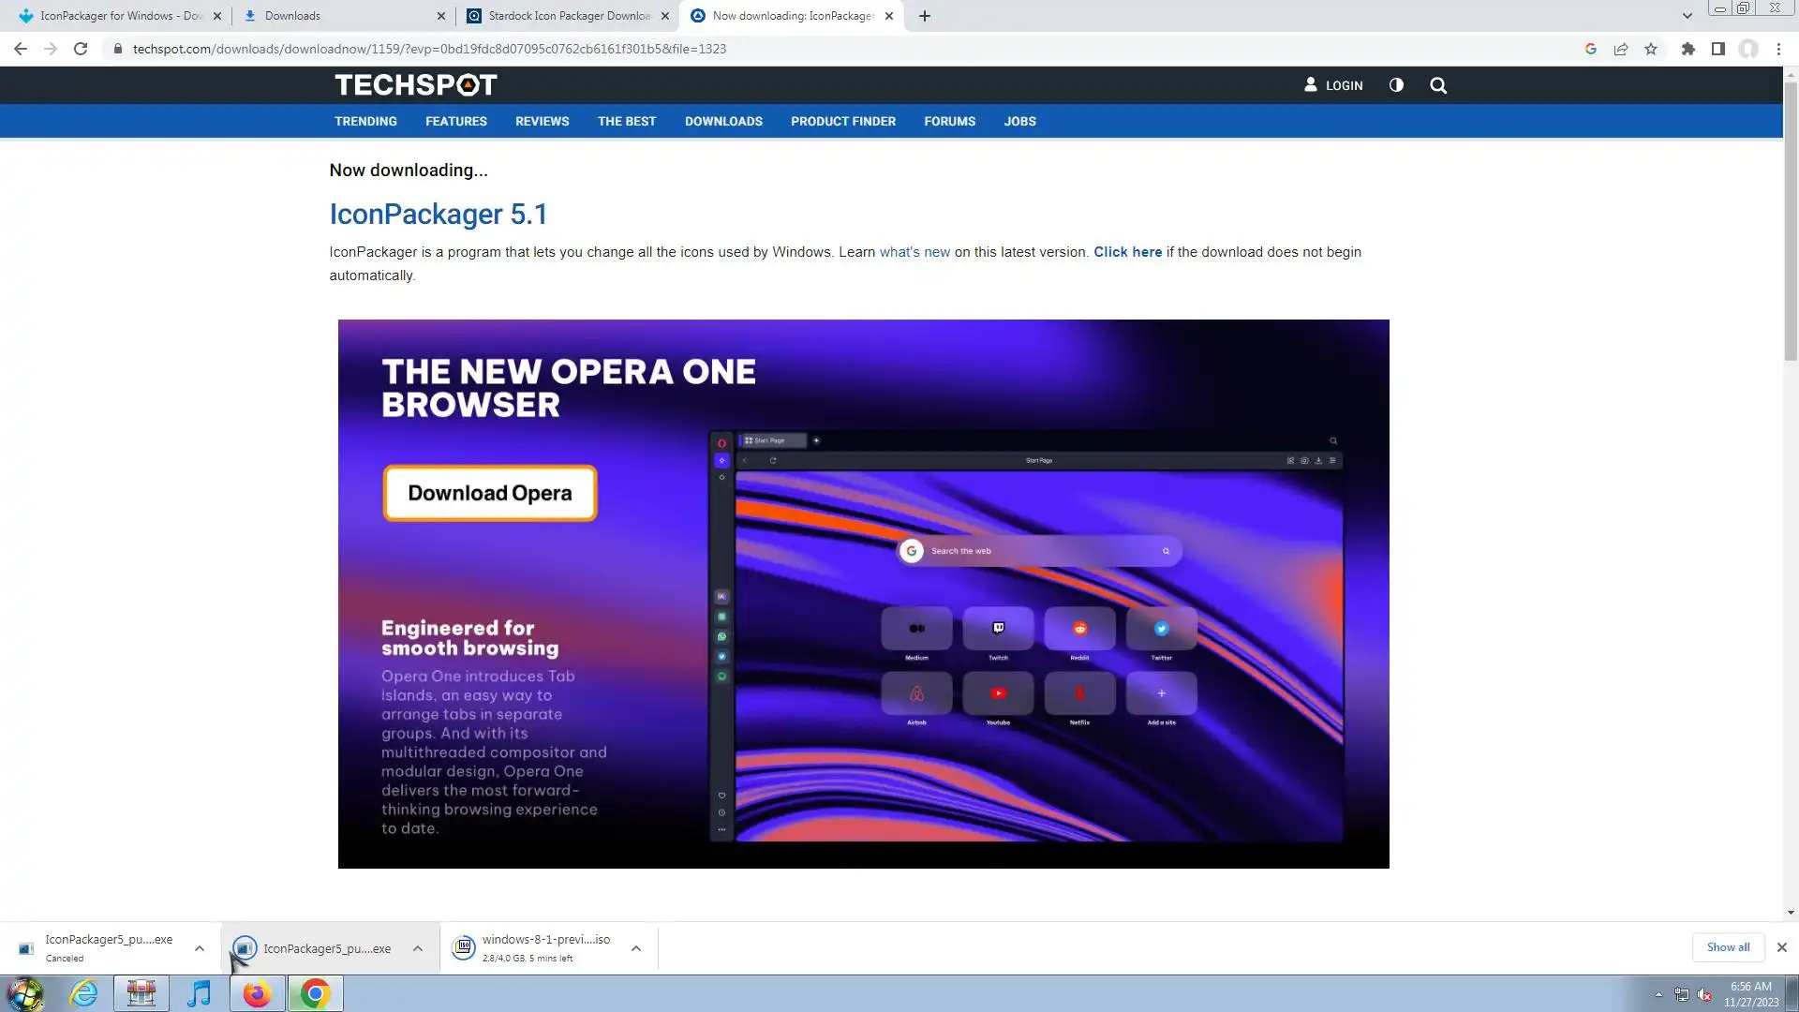The width and height of the screenshot is (1799, 1012).
Task: Show all downloads button
Action: click(x=1728, y=947)
